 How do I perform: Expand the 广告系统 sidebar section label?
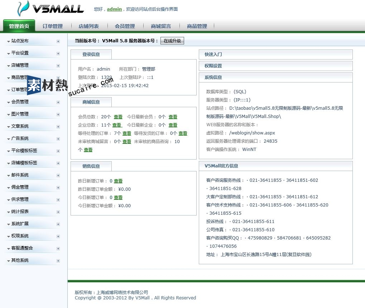pyautogui.click(x=20, y=138)
